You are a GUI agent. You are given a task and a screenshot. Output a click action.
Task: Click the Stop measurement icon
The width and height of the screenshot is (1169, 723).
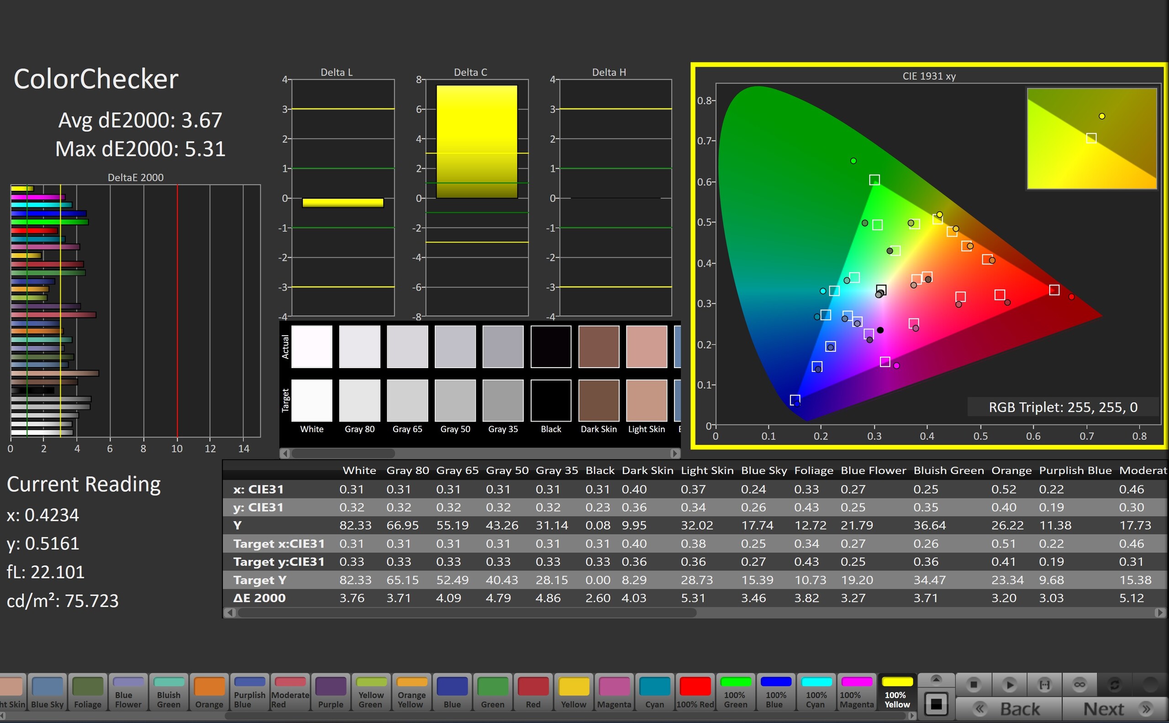pyautogui.click(x=974, y=685)
